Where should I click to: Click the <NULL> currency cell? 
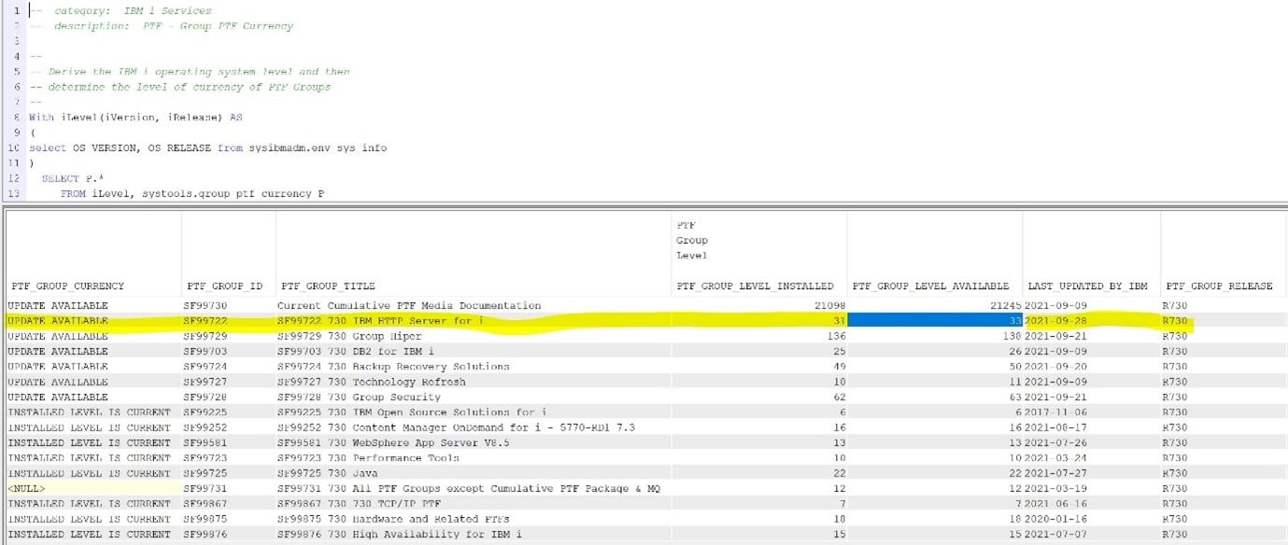point(28,489)
